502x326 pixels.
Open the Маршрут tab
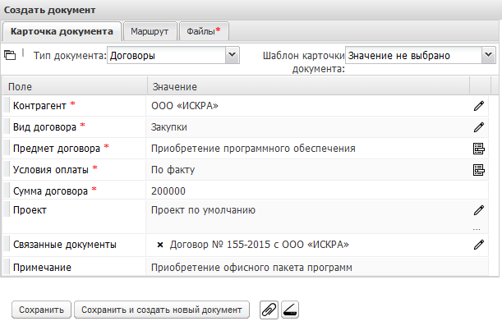(x=150, y=31)
